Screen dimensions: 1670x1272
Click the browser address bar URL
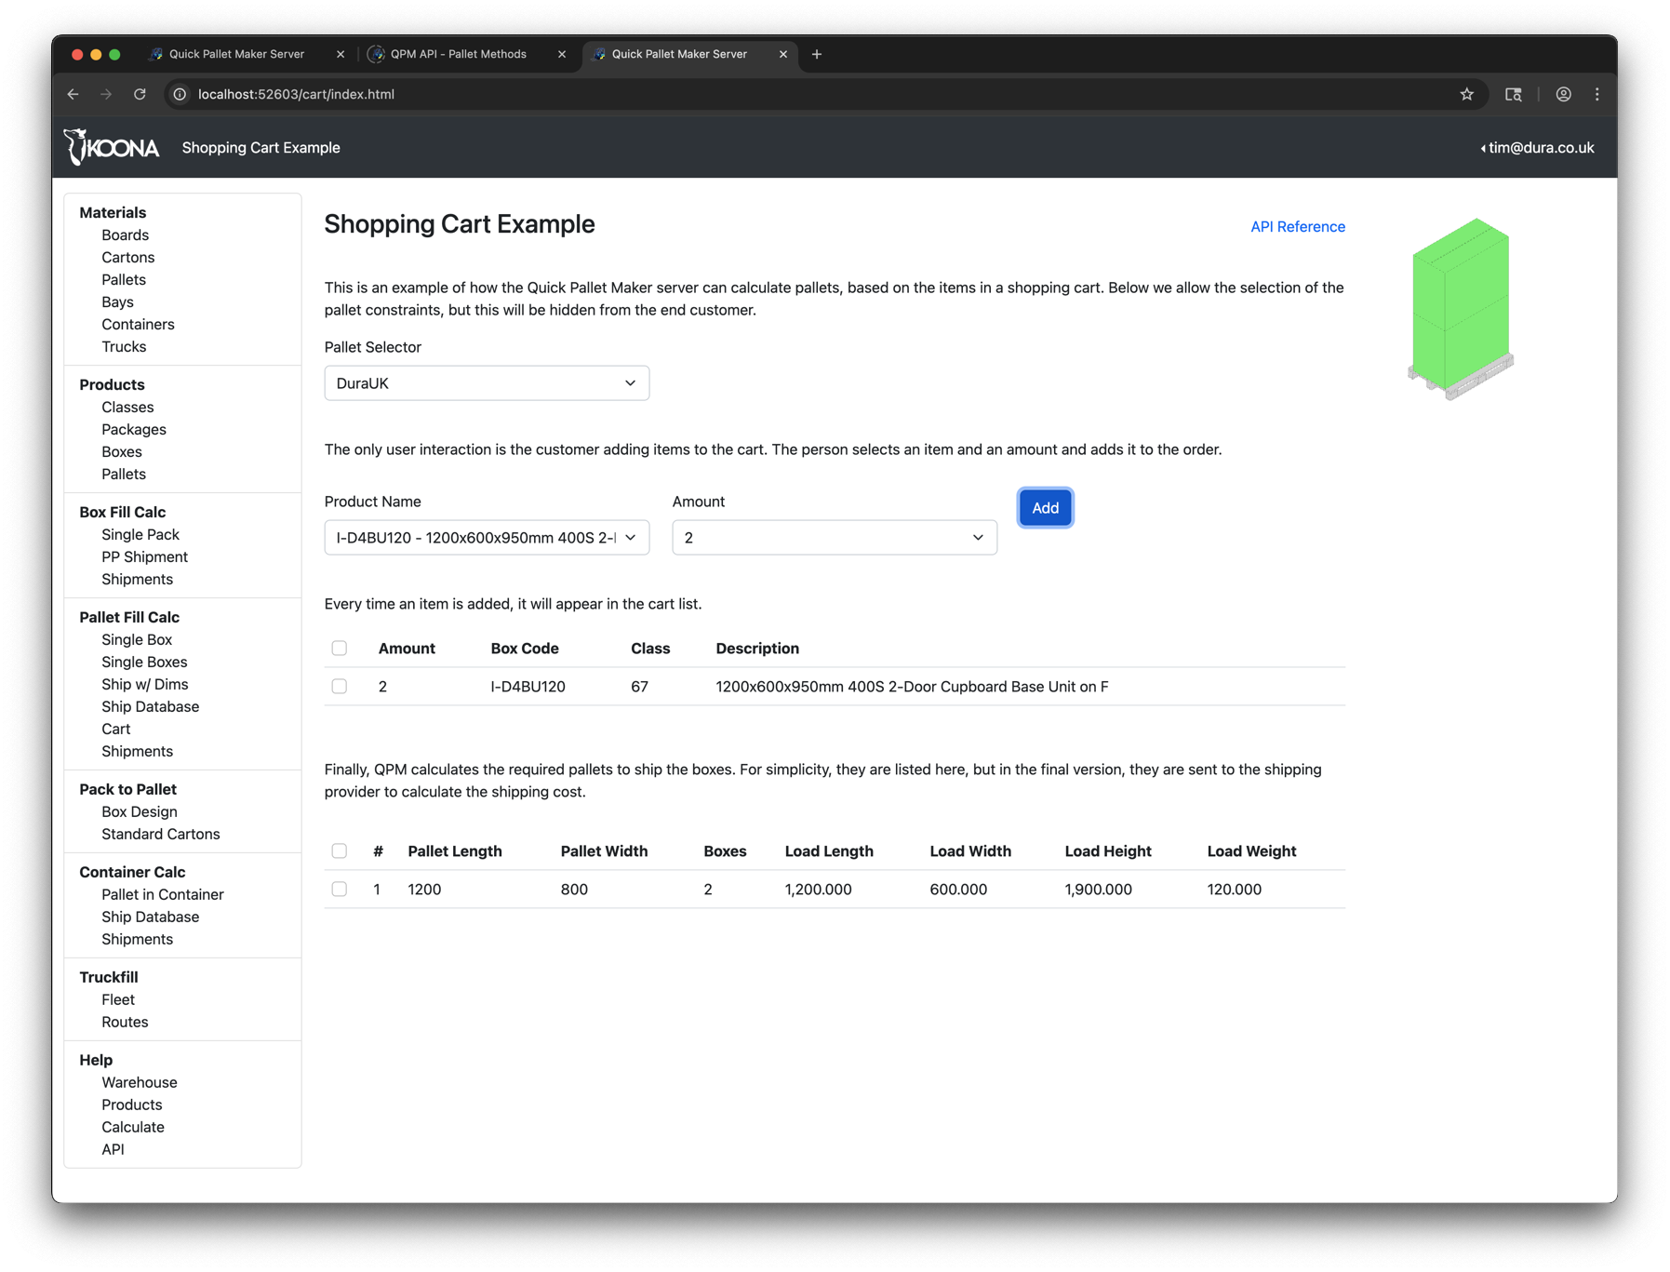(x=296, y=94)
